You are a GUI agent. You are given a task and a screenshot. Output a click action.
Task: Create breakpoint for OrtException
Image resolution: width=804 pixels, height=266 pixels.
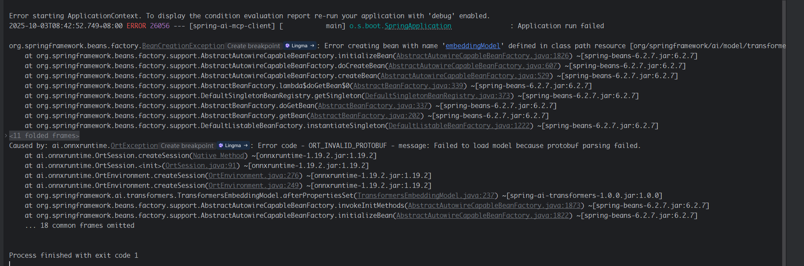(187, 146)
